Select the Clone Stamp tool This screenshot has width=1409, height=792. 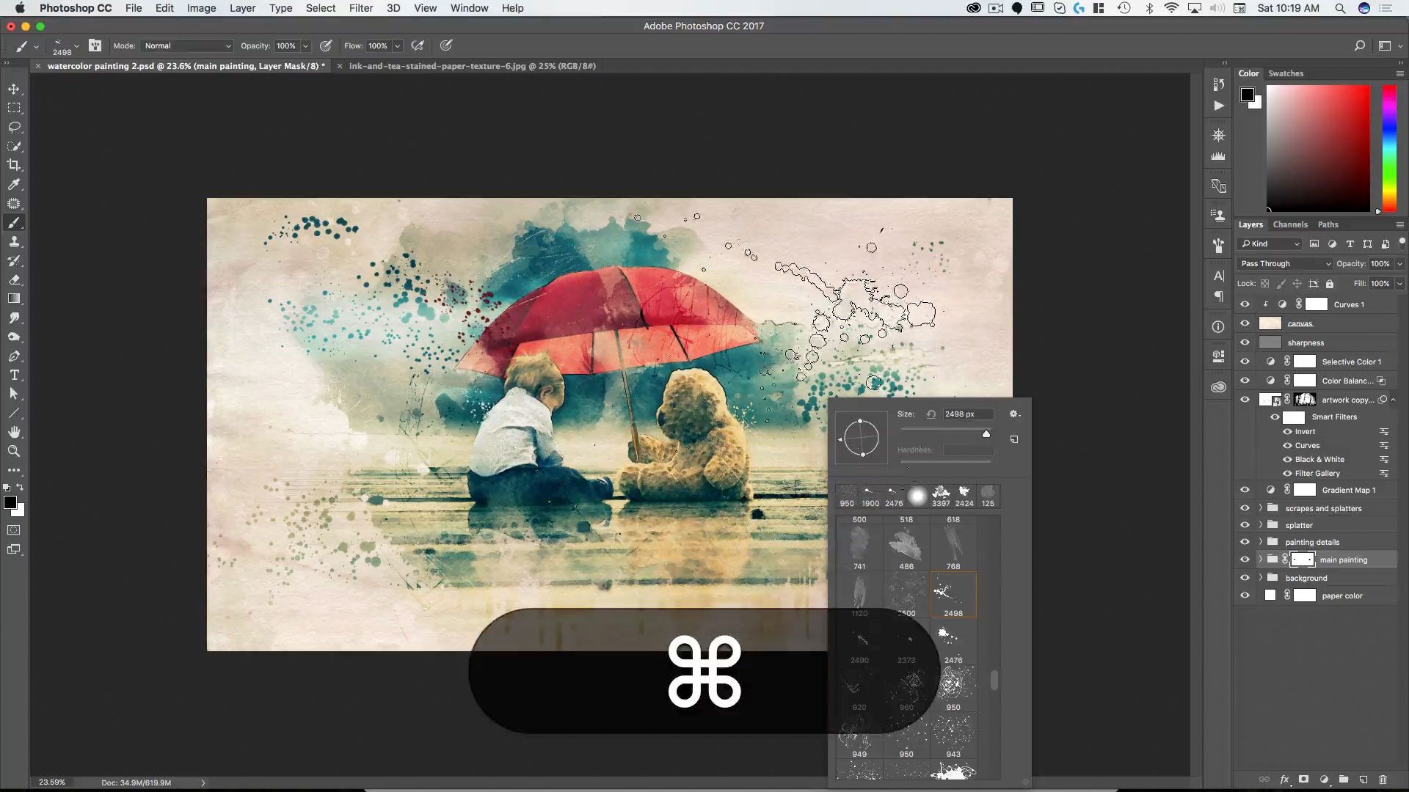click(x=14, y=242)
